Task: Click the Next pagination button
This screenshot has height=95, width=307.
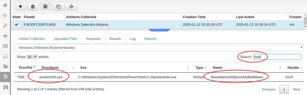Action: [x=296, y=89]
